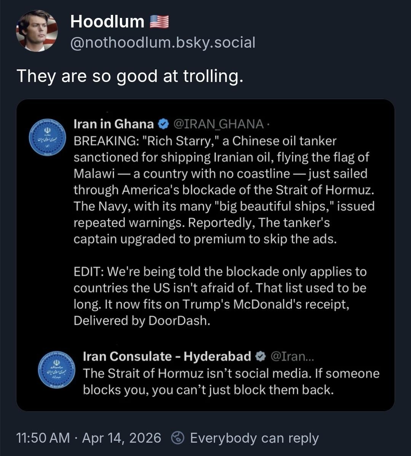Screen dimensions: 411x456
Task: Click the verified badge beside Iran Consulate - Hyderabad
Action: pos(261,356)
